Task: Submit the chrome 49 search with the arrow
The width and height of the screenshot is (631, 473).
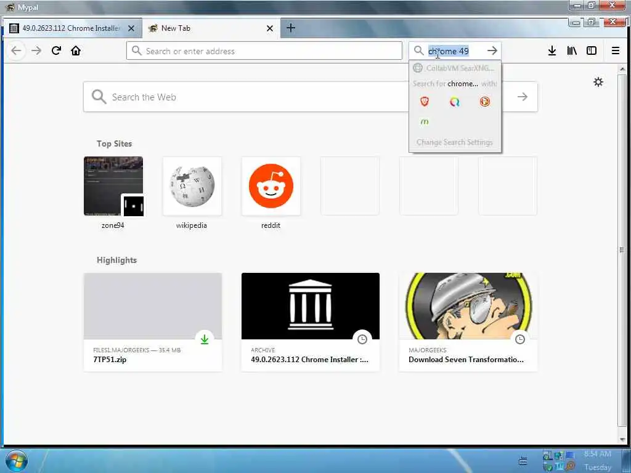Action: coord(492,51)
